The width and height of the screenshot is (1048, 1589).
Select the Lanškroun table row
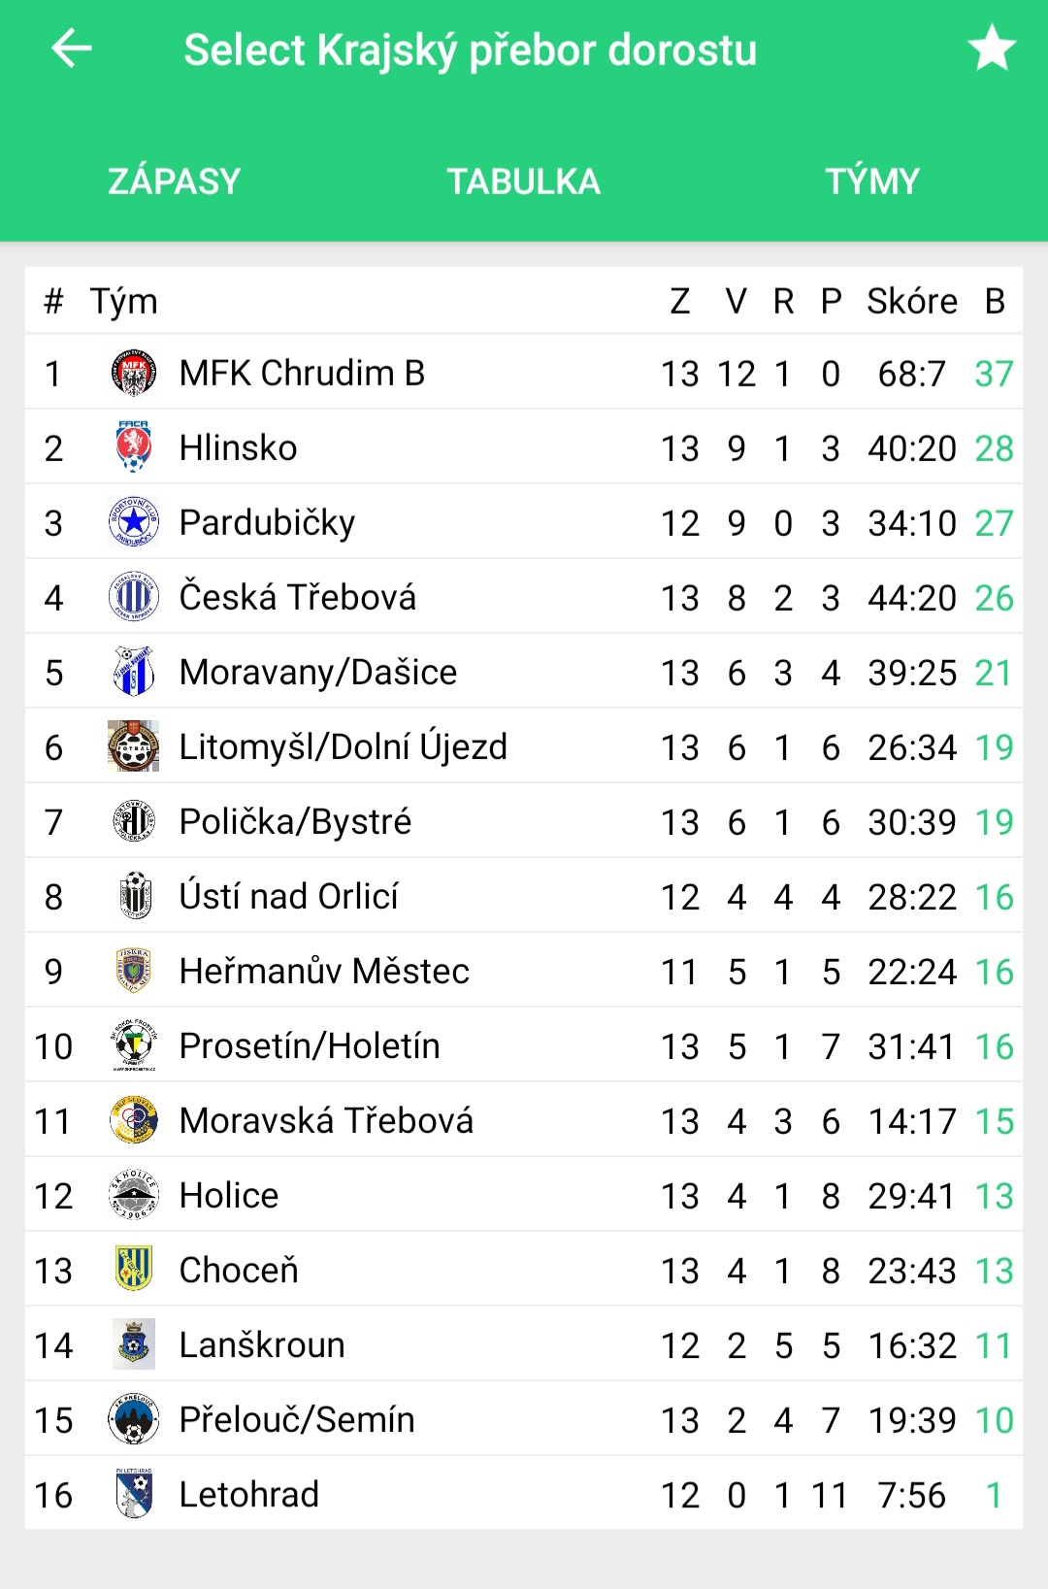(524, 1344)
